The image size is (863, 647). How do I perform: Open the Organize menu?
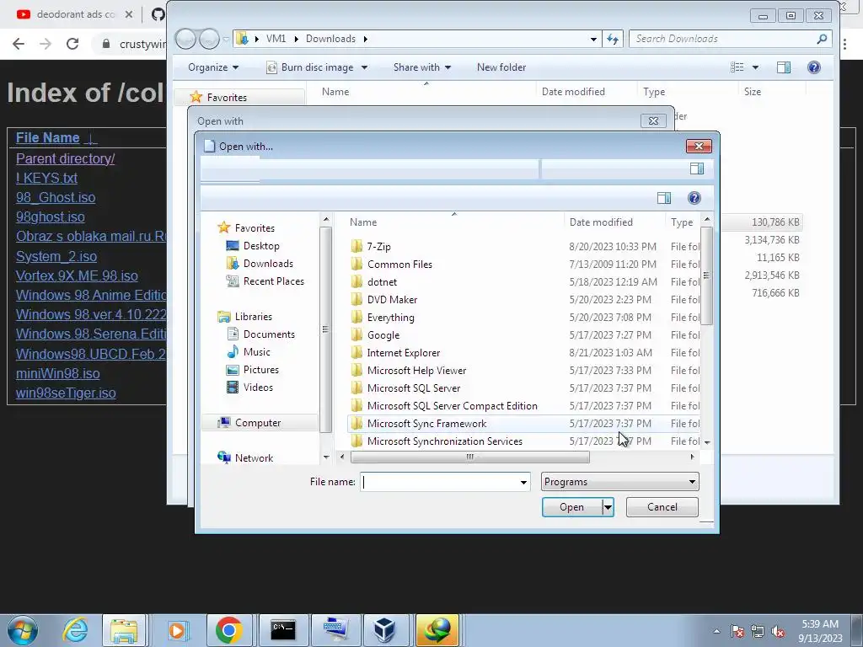click(213, 67)
